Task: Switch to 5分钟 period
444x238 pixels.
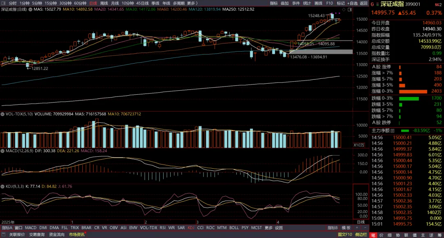Action: coord(37,3)
